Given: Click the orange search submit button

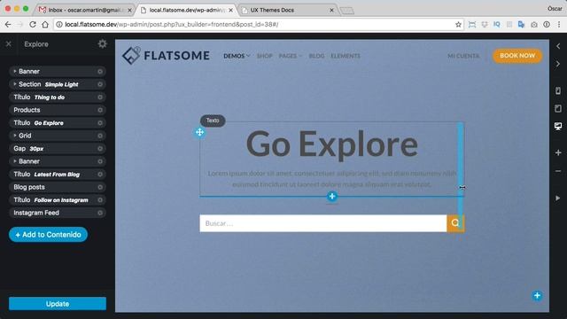Looking at the screenshot, I should (455, 223).
